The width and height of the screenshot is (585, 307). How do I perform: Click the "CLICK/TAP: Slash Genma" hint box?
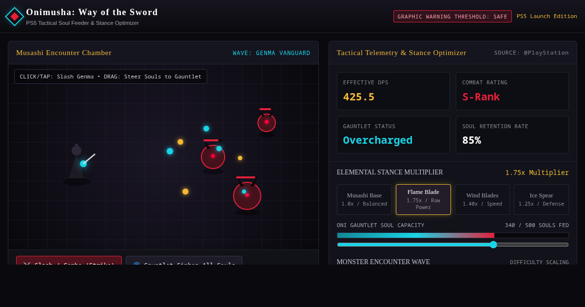(111, 77)
